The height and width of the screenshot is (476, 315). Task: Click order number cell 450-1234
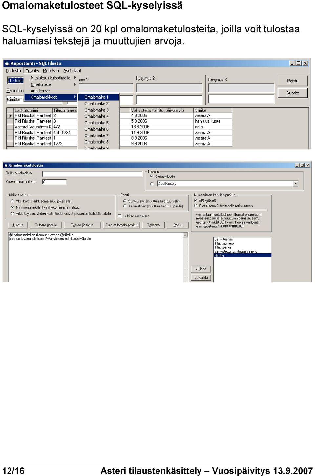tap(65, 133)
